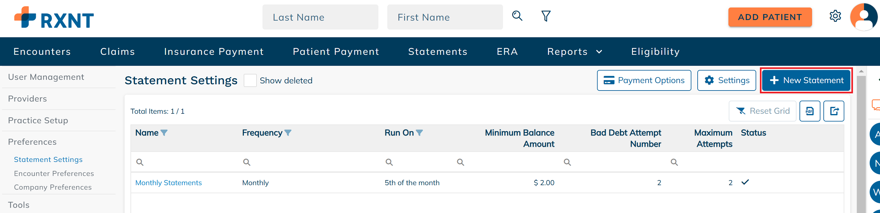Click the patient search magnifier icon
Screen dimensions: 880x213
517,16
